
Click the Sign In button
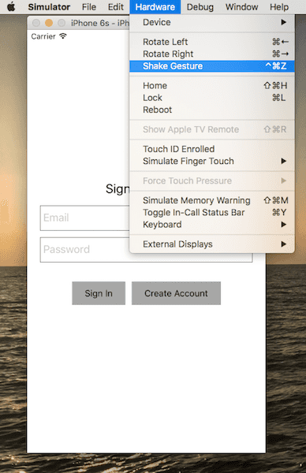click(99, 293)
